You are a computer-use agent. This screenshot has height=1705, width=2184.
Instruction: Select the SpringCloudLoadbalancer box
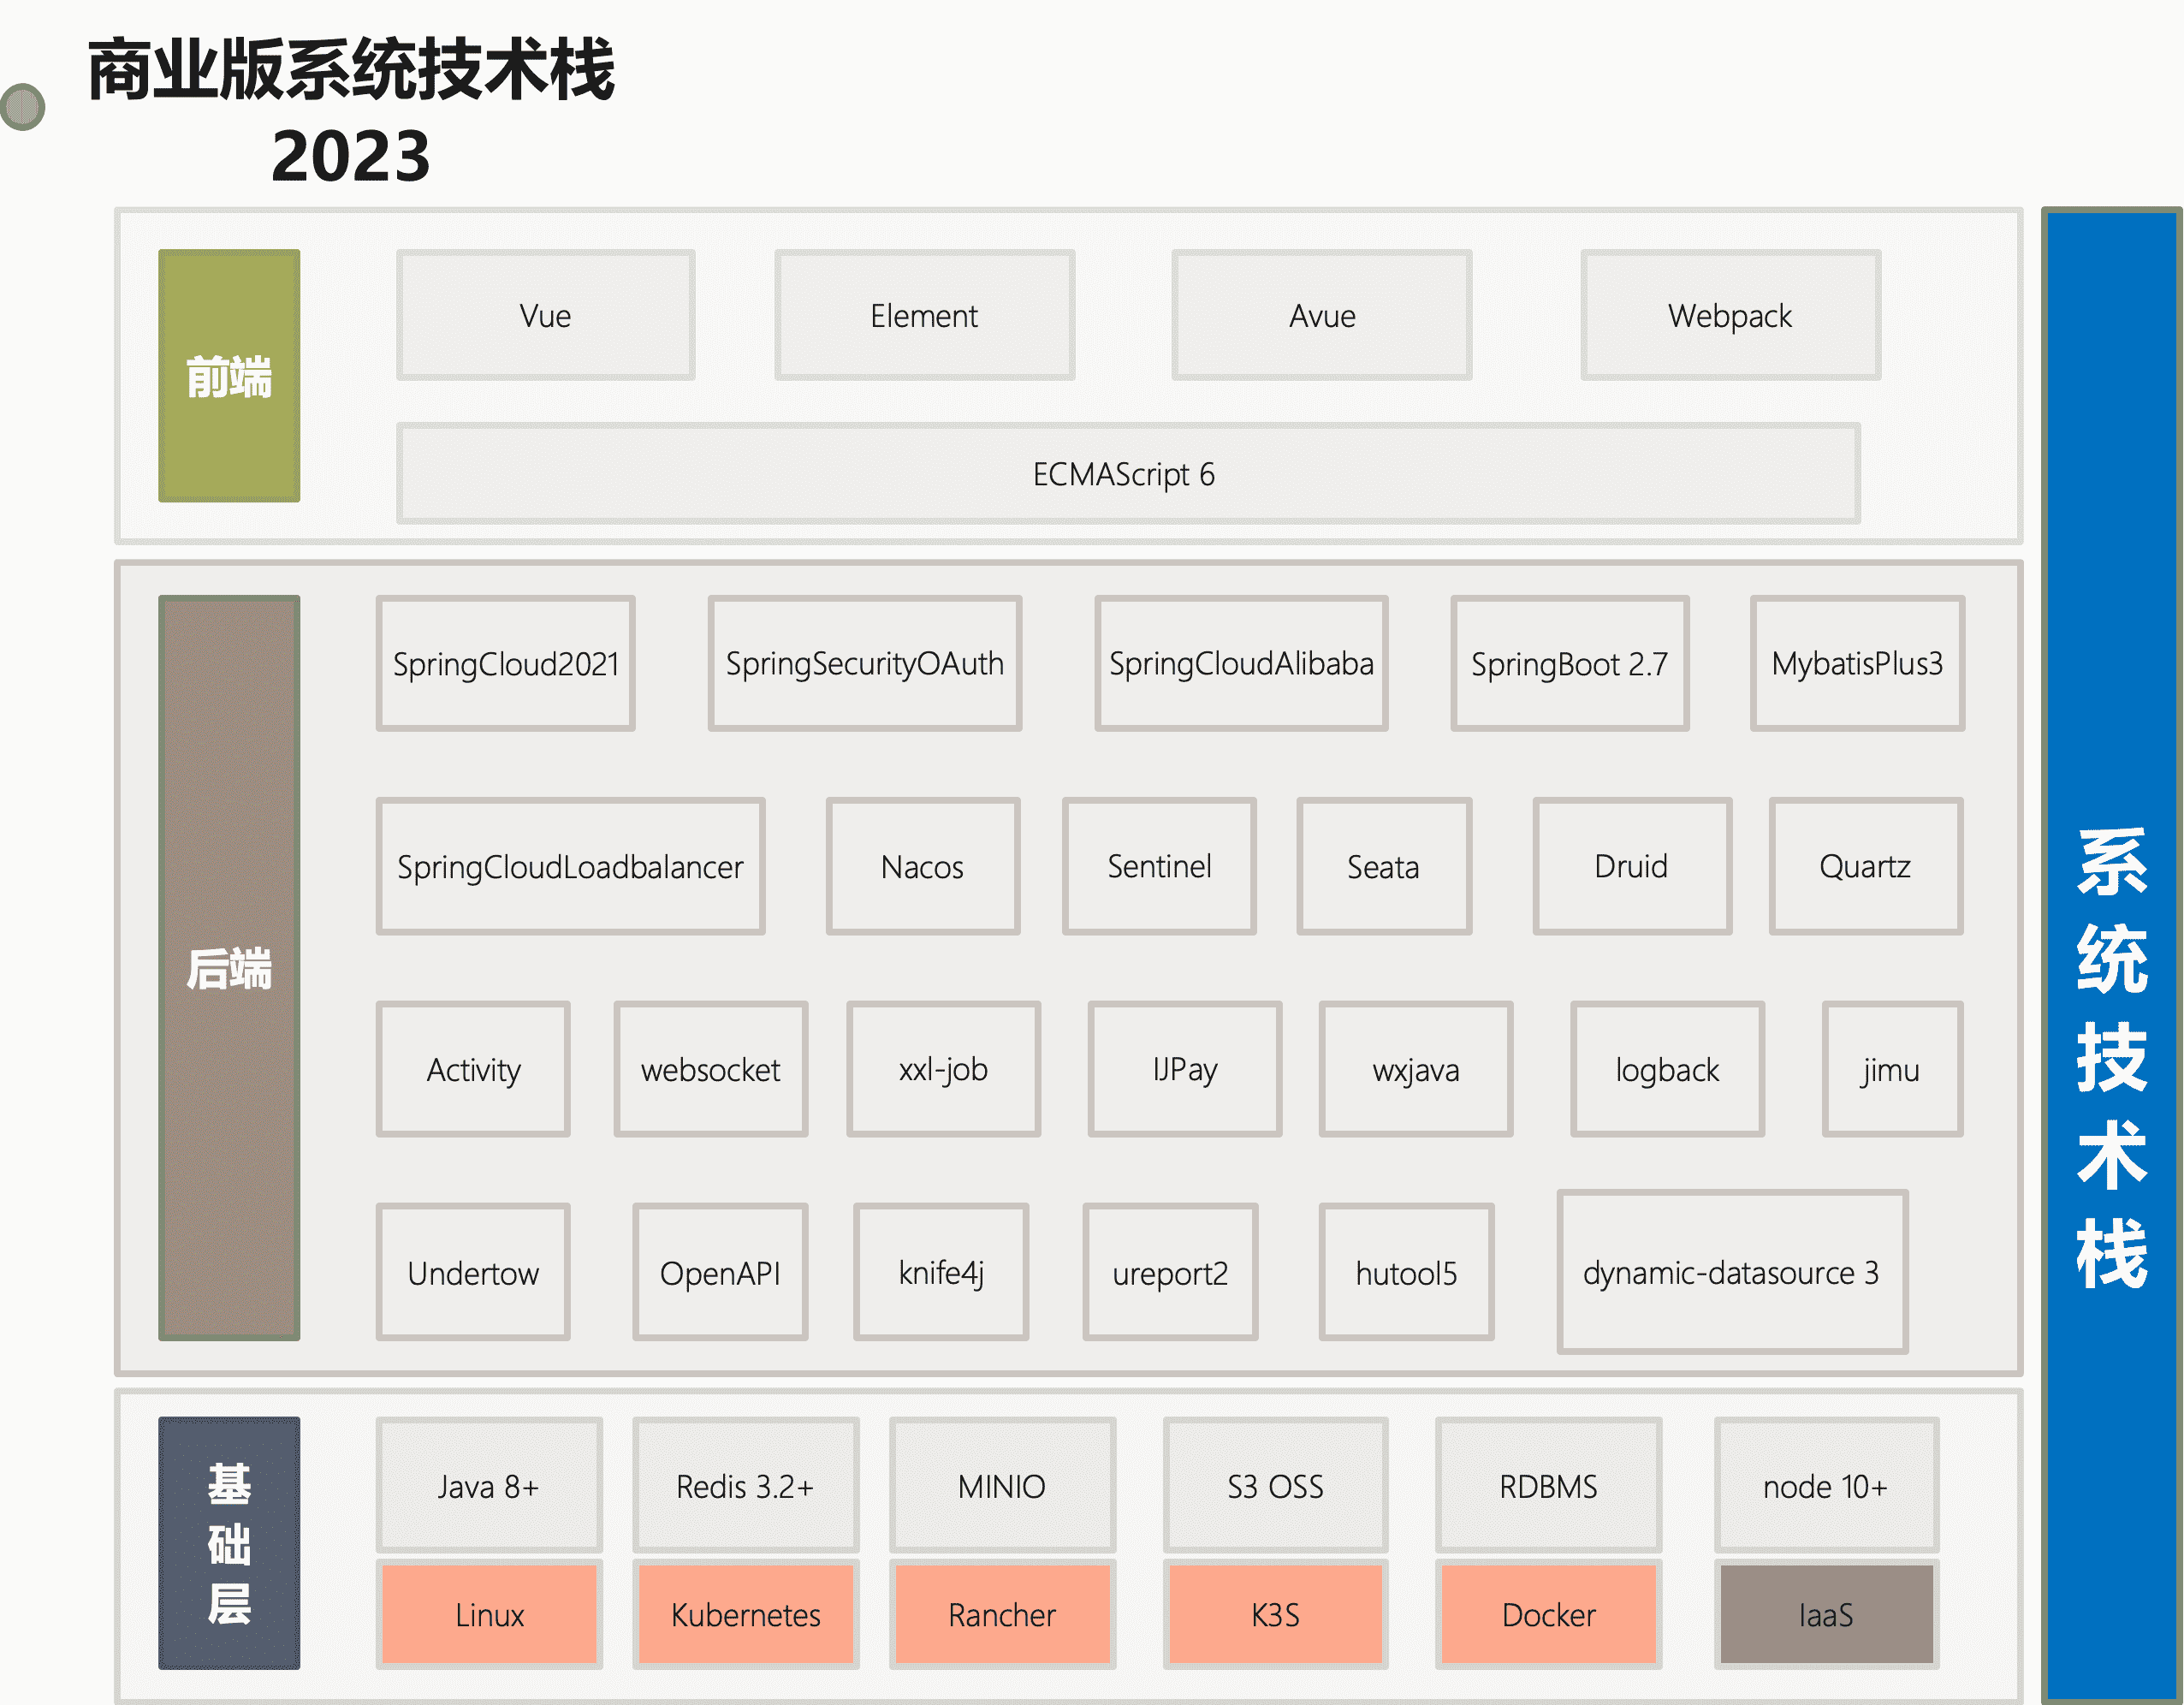click(570, 866)
